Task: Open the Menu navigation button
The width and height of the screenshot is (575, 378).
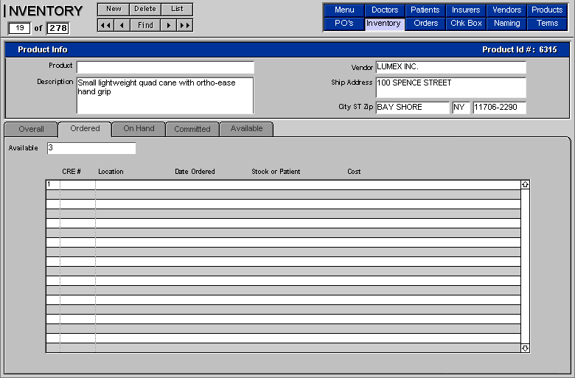Action: (344, 10)
